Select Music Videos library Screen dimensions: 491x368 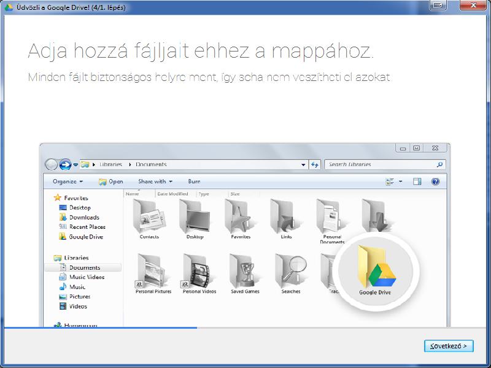click(x=82, y=277)
